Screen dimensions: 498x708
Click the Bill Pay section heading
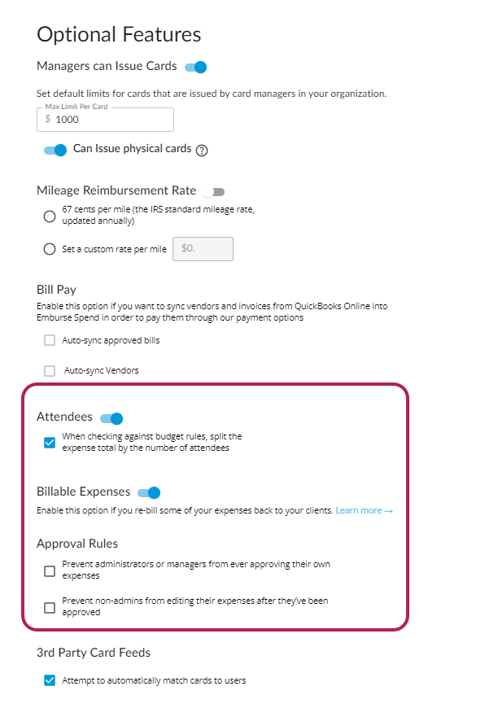point(56,290)
